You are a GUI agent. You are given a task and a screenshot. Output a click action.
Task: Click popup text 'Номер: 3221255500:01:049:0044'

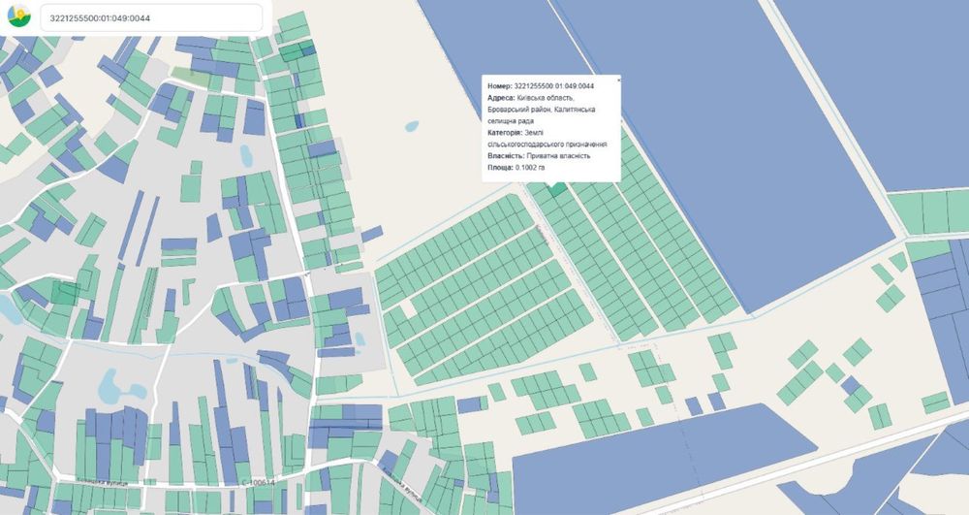click(541, 86)
